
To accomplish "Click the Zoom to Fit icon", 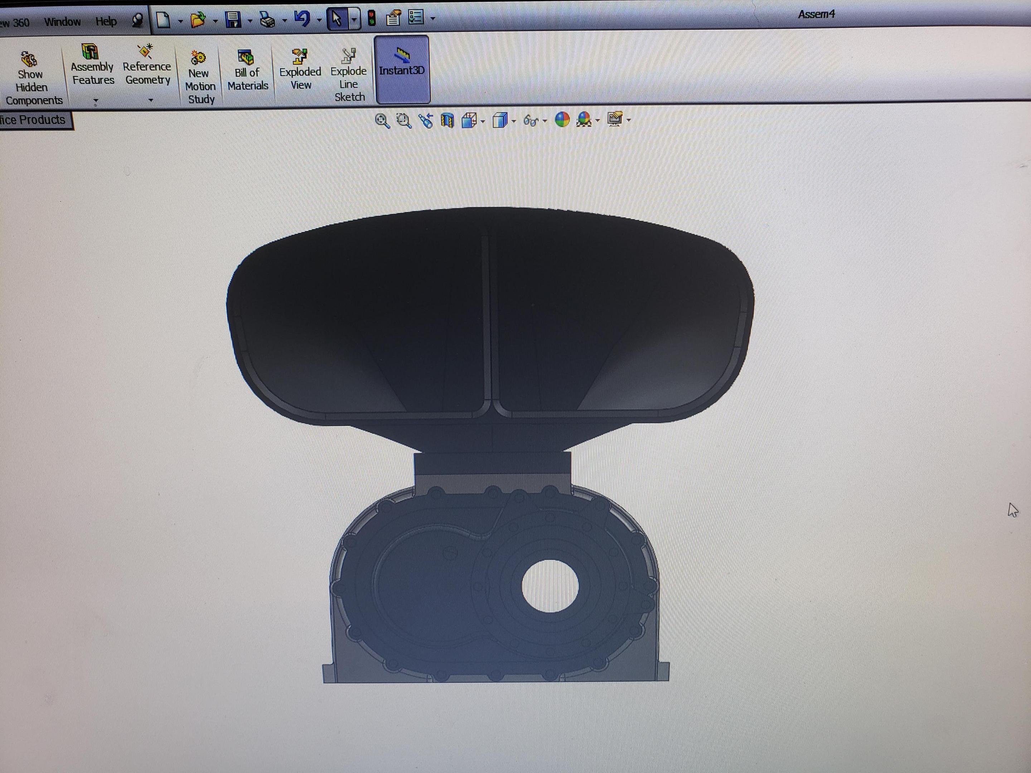I will [382, 121].
